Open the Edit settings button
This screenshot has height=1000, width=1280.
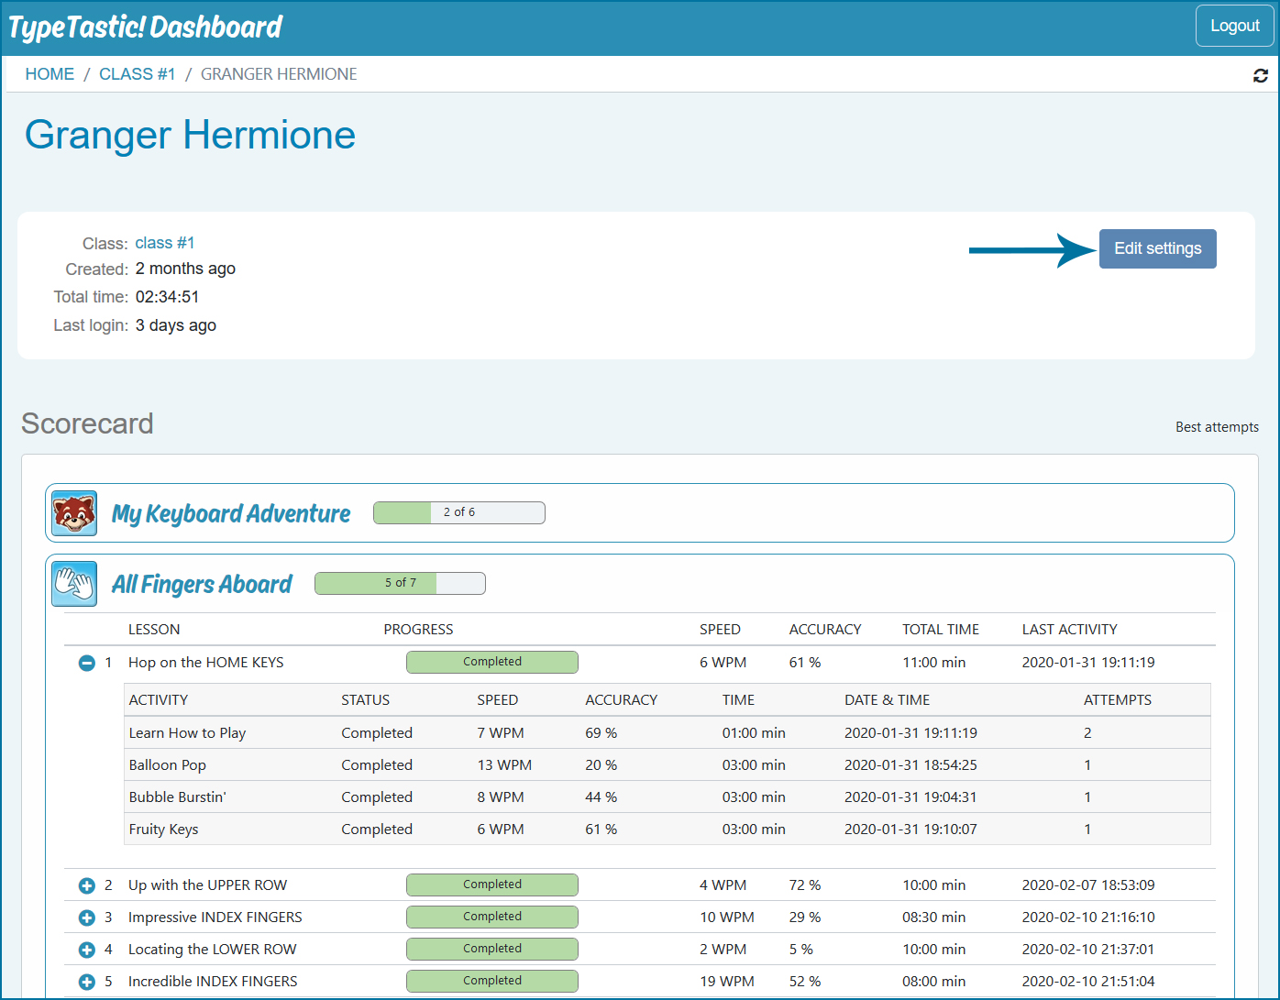(1157, 248)
